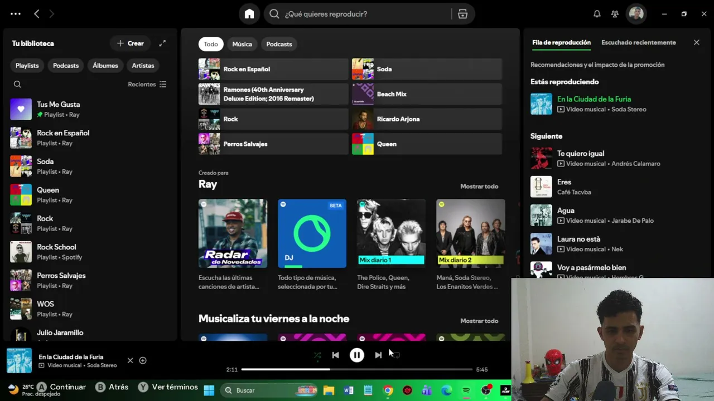The height and width of the screenshot is (401, 714).
Task: Select the Música filter chip
Action: [242, 44]
